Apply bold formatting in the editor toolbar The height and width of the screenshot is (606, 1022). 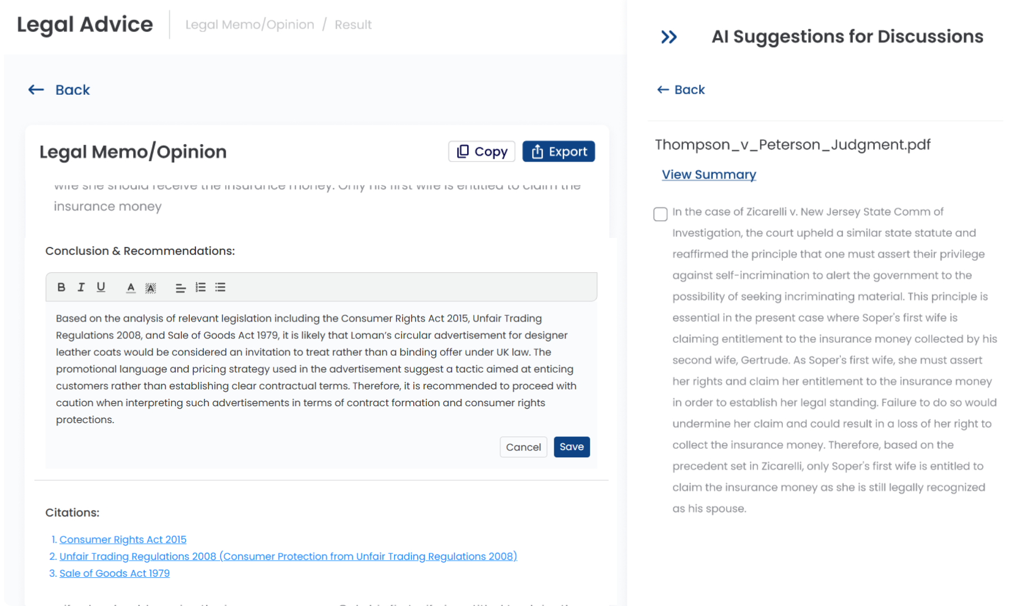[x=61, y=287]
